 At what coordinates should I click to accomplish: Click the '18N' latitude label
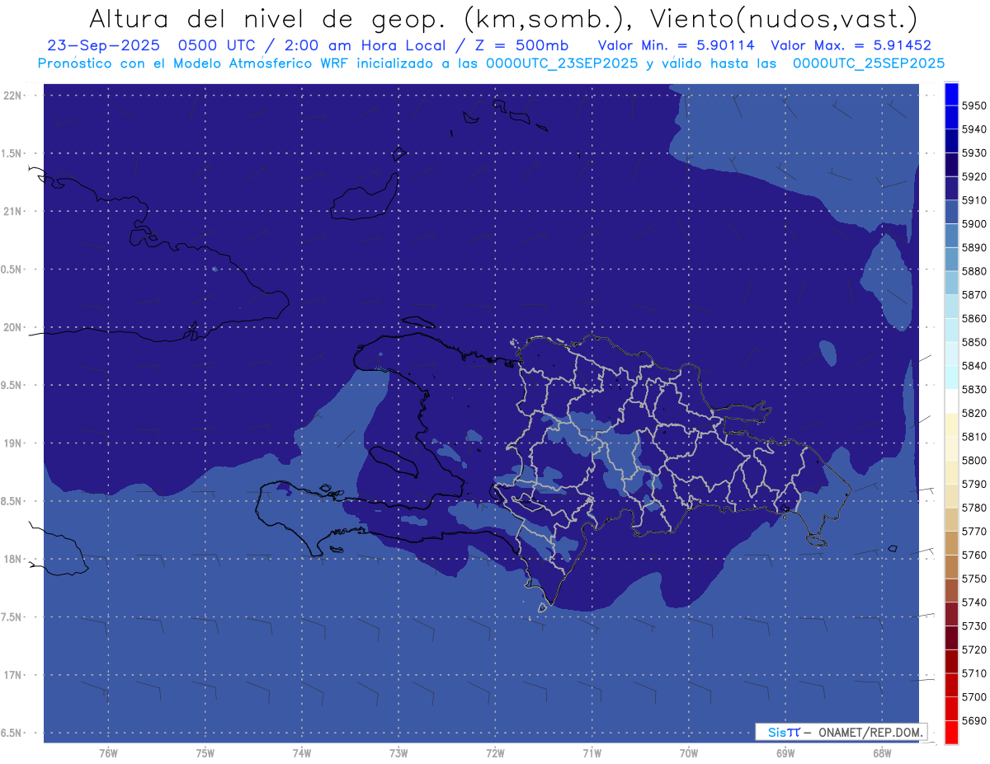(12, 559)
